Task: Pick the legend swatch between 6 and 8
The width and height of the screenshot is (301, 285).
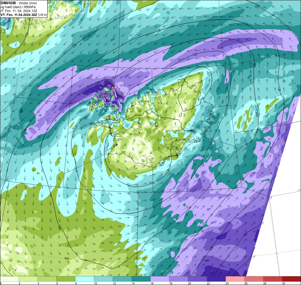Action: (x=66, y=279)
